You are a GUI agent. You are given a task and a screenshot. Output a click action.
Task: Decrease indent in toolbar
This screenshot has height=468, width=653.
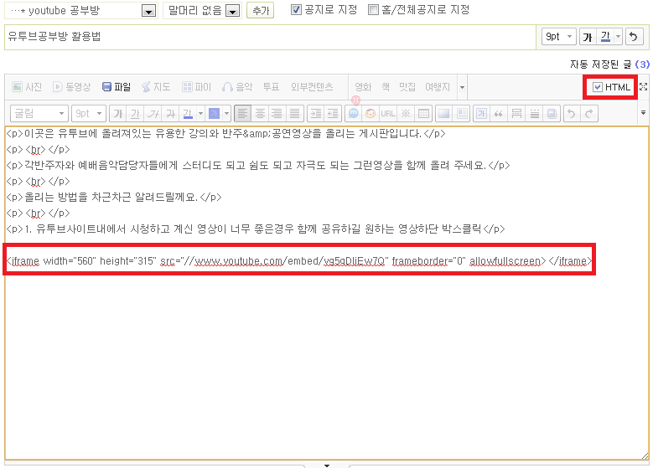pos(333,114)
